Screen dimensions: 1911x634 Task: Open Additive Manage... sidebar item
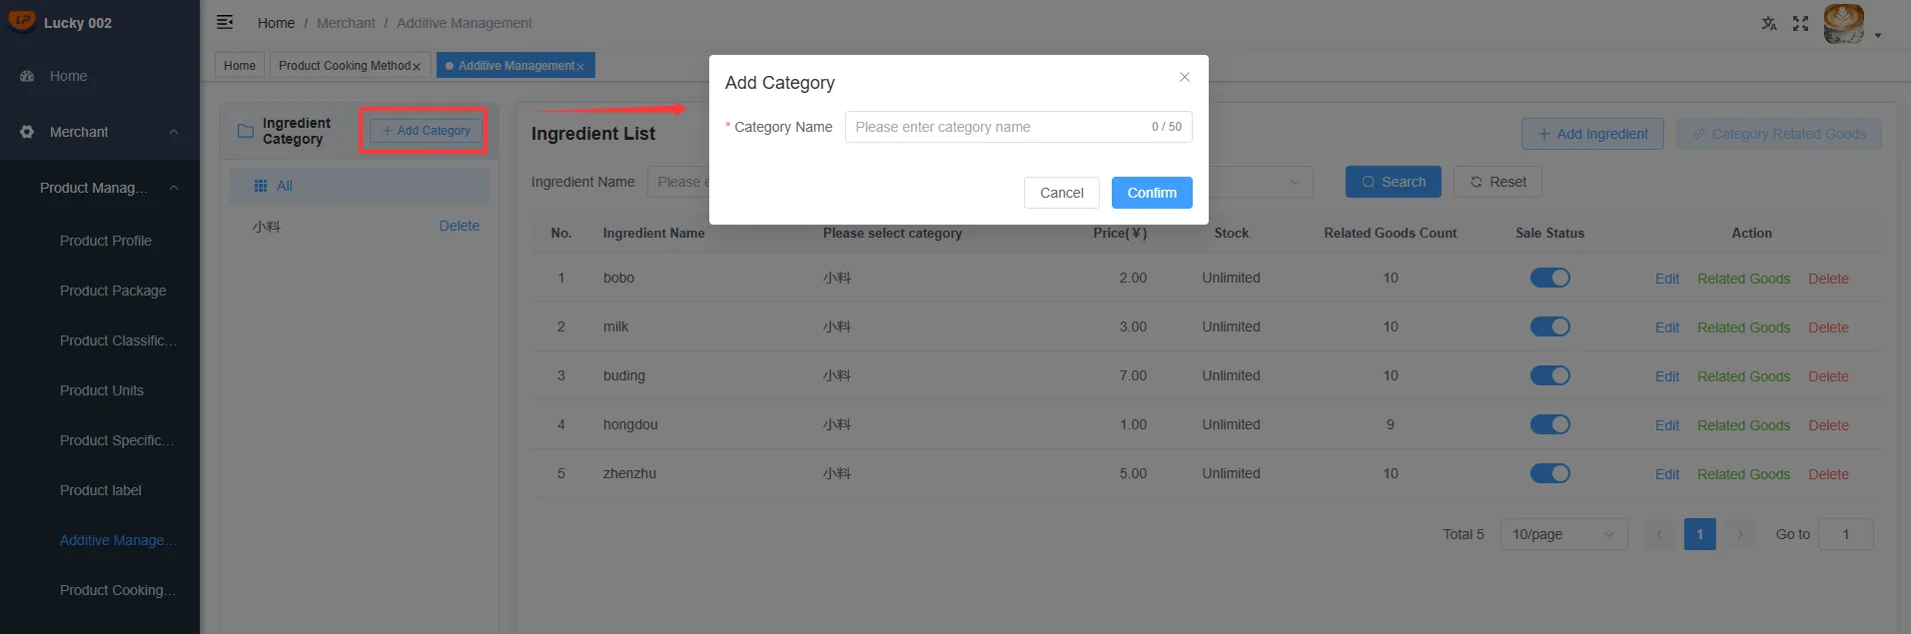(118, 540)
